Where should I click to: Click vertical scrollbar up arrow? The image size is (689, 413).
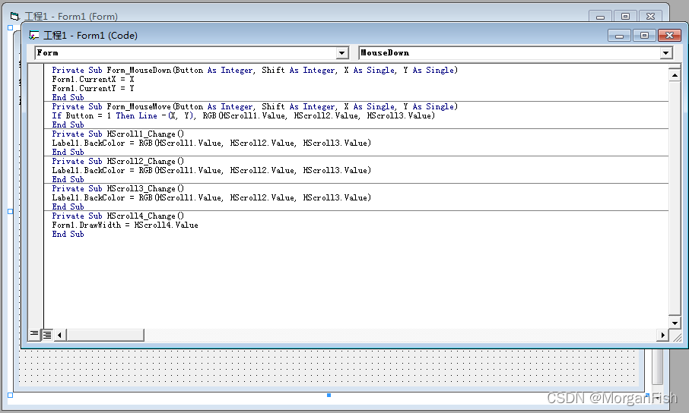675,75
